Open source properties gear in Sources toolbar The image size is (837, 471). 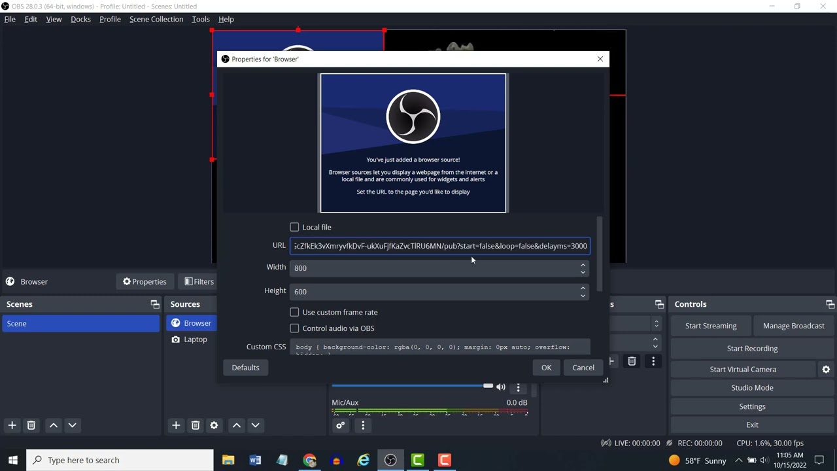[x=214, y=425]
